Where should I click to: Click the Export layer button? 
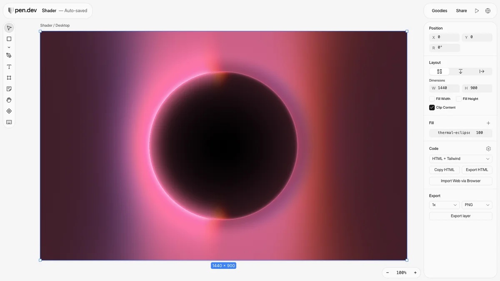(x=460, y=216)
